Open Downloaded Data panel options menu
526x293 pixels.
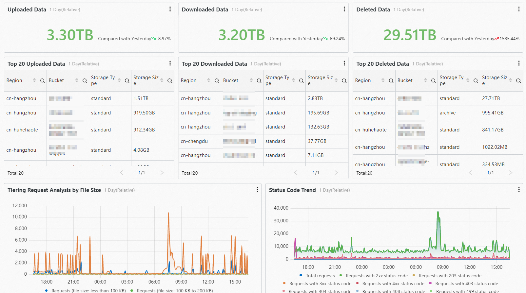tap(344, 9)
